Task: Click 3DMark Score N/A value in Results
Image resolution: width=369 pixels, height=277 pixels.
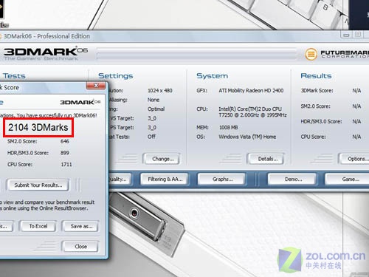Action: (x=356, y=90)
